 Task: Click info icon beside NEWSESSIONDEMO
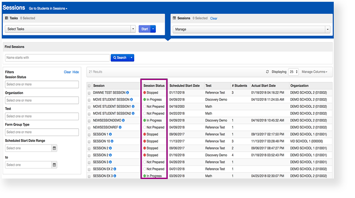[123, 120]
